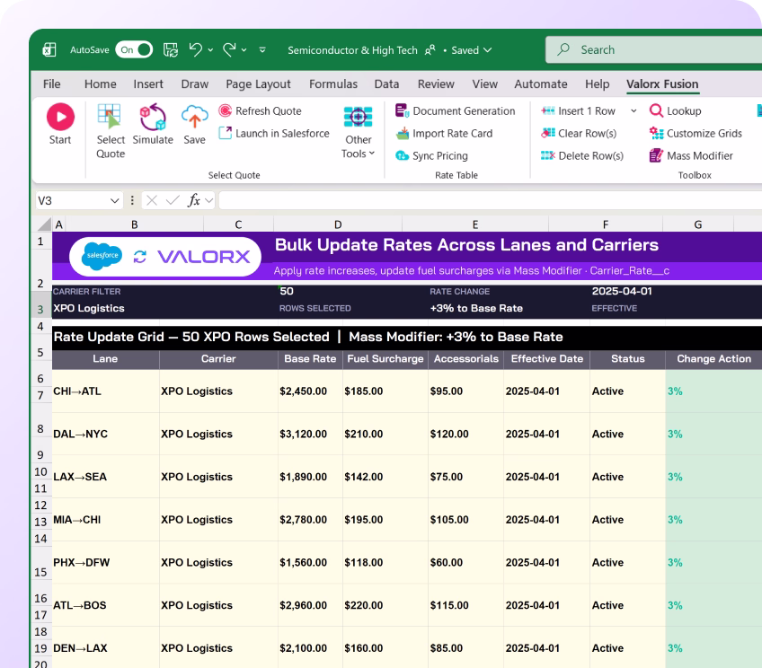762x668 pixels.
Task: Toggle AutoSave switch off
Action: tap(134, 49)
